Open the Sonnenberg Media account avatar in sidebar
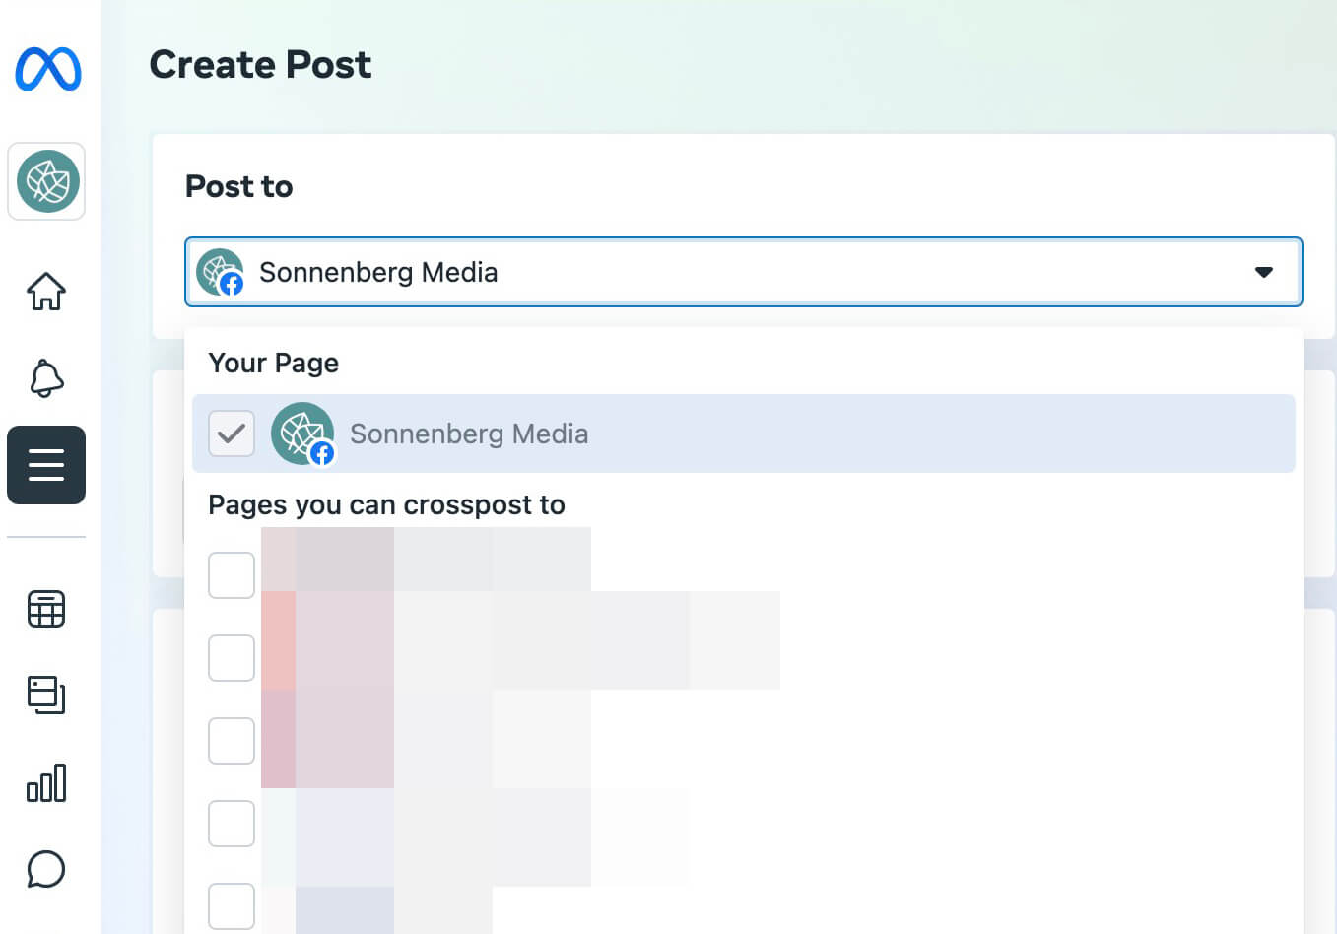The width and height of the screenshot is (1337, 934). point(47,181)
